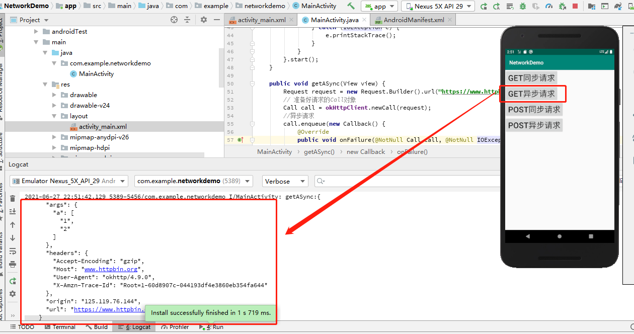Click the print icon in Logcat sidebar
634x334 pixels.
(x=13, y=264)
